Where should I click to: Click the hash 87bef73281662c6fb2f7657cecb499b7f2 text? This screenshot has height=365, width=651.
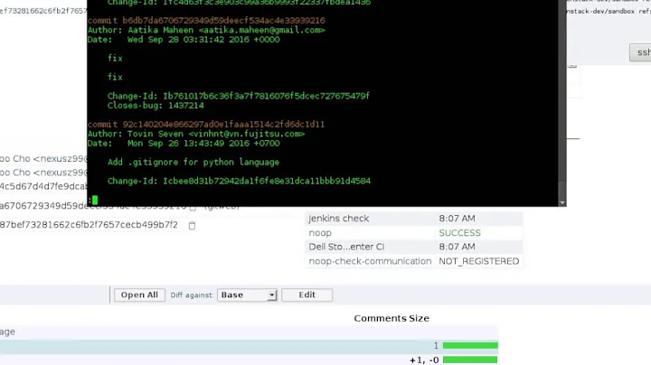89,225
